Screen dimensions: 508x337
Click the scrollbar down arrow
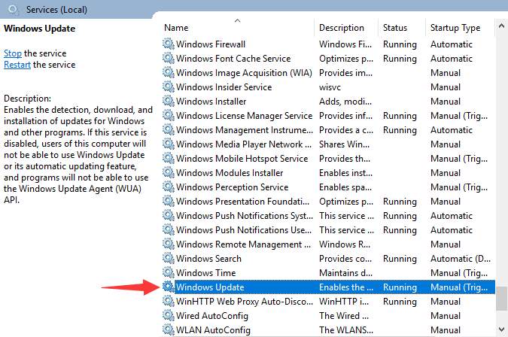tap(501, 329)
